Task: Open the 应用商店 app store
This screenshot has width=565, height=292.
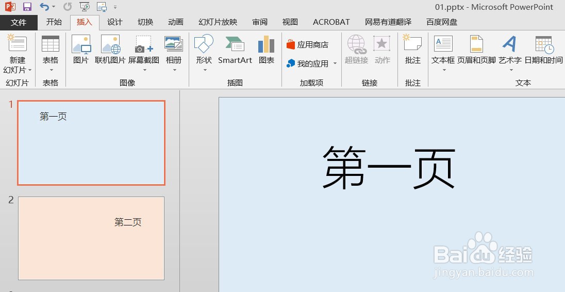Action: (308, 45)
